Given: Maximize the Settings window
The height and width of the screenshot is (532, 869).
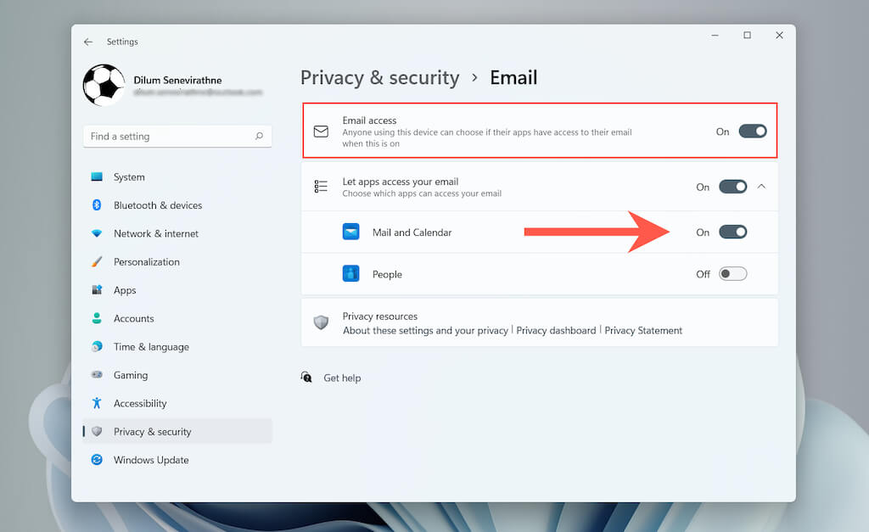Looking at the screenshot, I should 747,35.
